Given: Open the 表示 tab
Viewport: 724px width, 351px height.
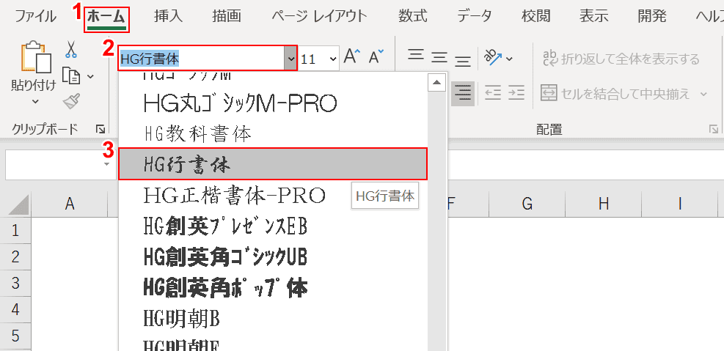Looking at the screenshot, I should point(593,17).
